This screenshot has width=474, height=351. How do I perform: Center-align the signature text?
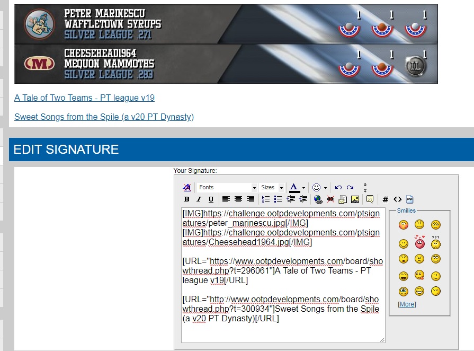(238, 199)
